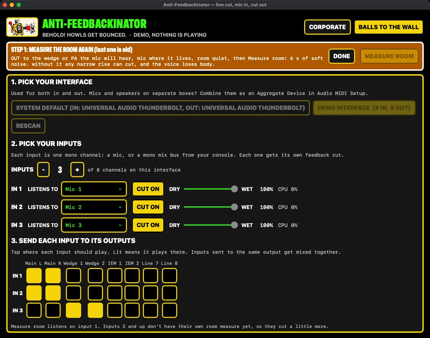Toggle CUT ON for IN 1
The width and height of the screenshot is (430, 338).
point(148,189)
